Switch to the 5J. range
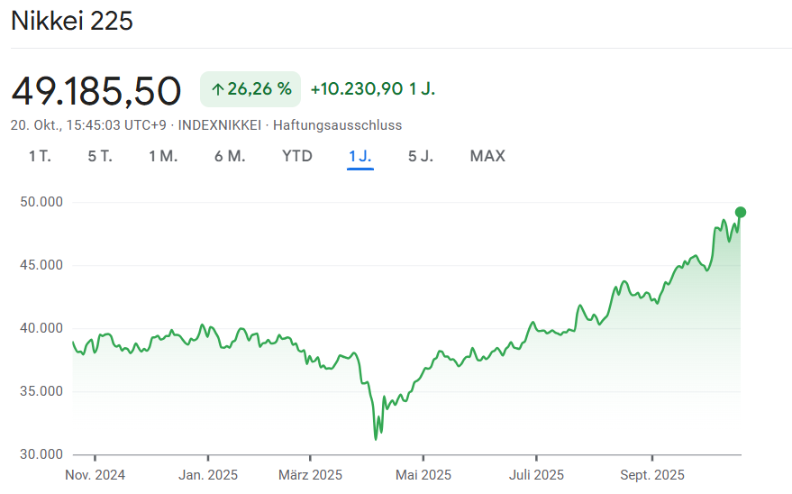 point(421,156)
